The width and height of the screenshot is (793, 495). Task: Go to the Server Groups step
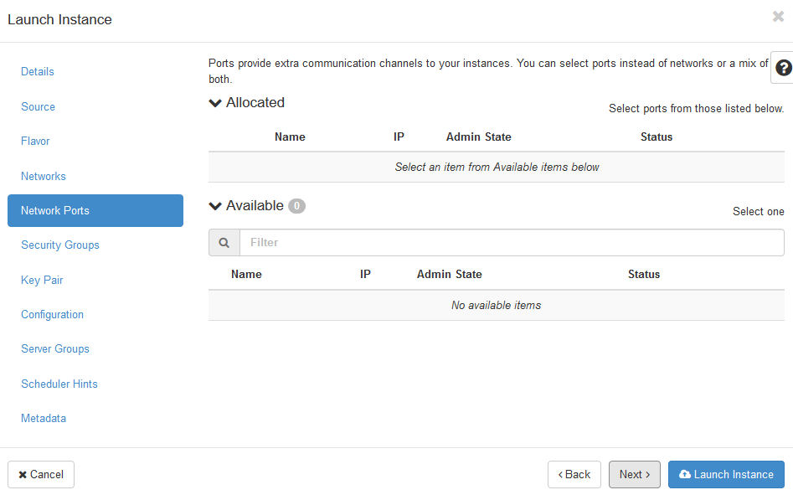(x=55, y=349)
